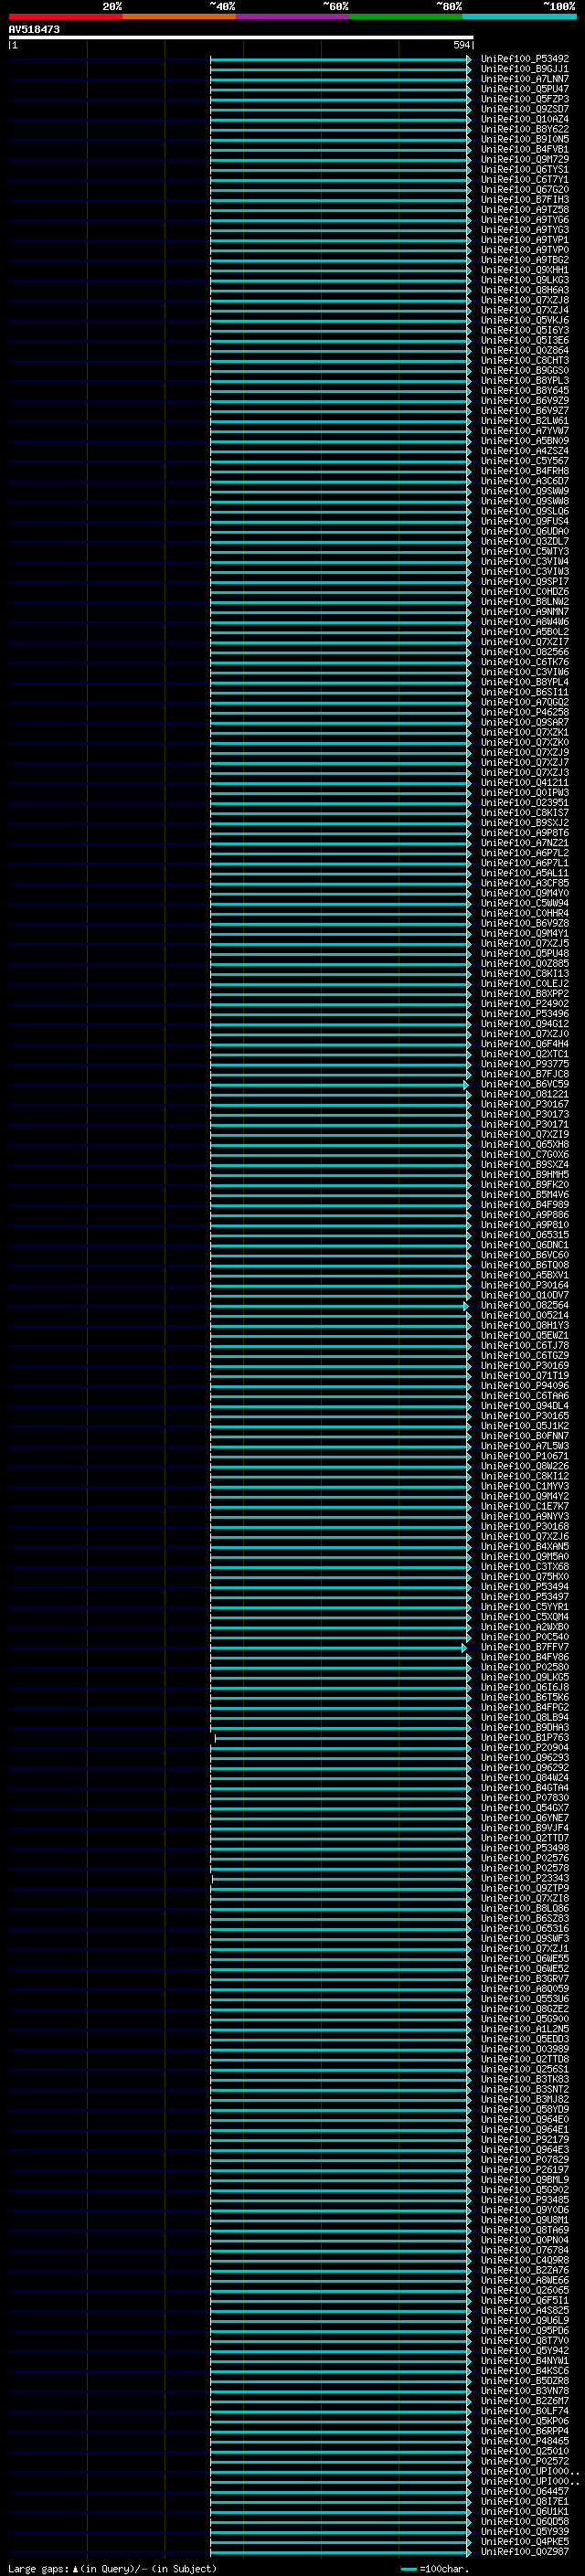Select the UniRef100_A9TBG2 label
This screenshot has width=585, height=2576.
(x=525, y=260)
